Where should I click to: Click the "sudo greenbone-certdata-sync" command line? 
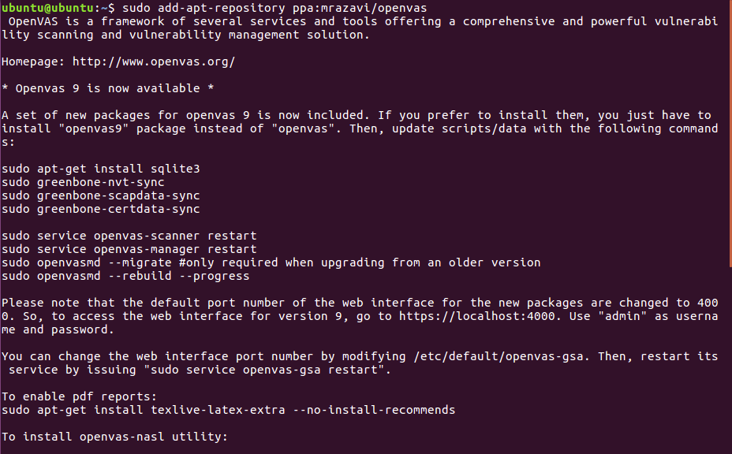pyautogui.click(x=100, y=209)
